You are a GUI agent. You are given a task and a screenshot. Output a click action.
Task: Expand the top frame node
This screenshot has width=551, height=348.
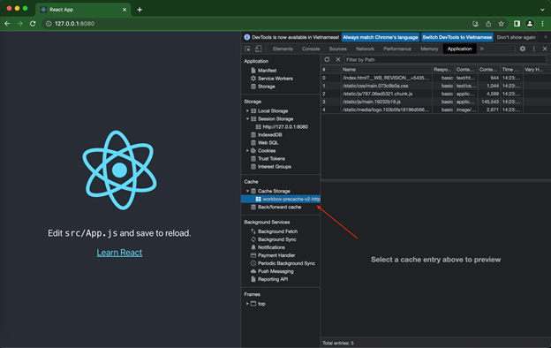(247, 304)
